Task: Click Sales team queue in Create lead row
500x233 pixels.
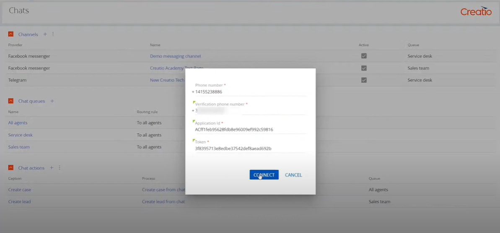Action: pos(379,202)
